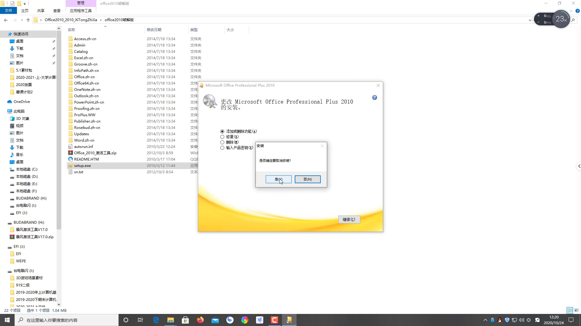The height and width of the screenshot is (326, 581).
Task: Open the 主页 ribbon tab
Action: pos(25,11)
